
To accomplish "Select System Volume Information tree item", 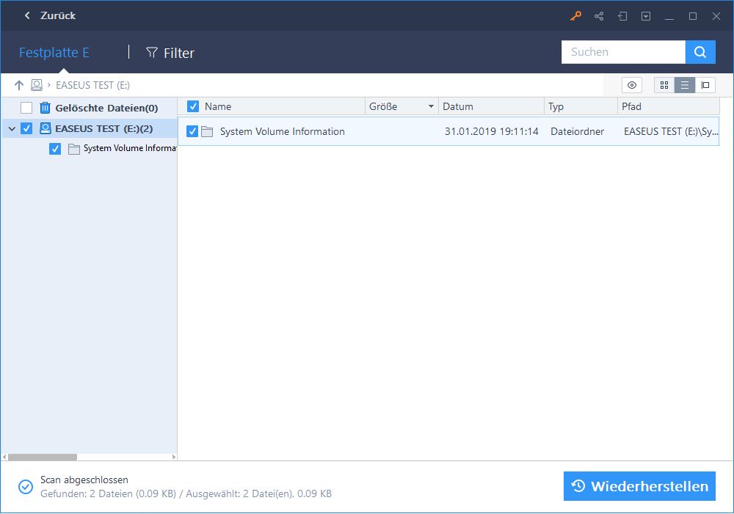I will [x=130, y=148].
